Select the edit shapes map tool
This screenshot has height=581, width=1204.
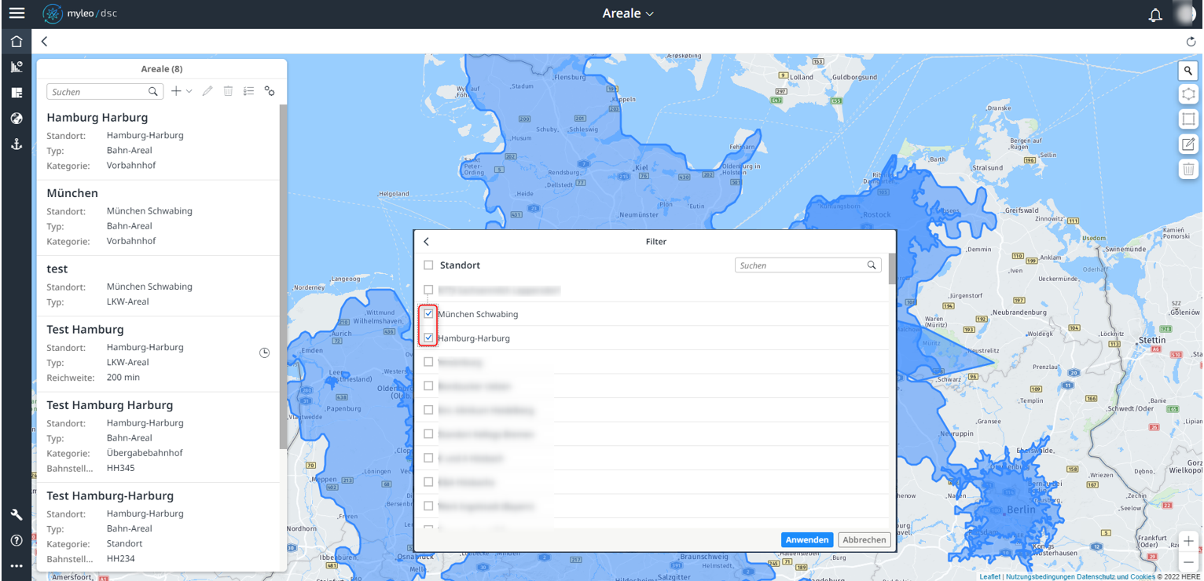(1188, 144)
